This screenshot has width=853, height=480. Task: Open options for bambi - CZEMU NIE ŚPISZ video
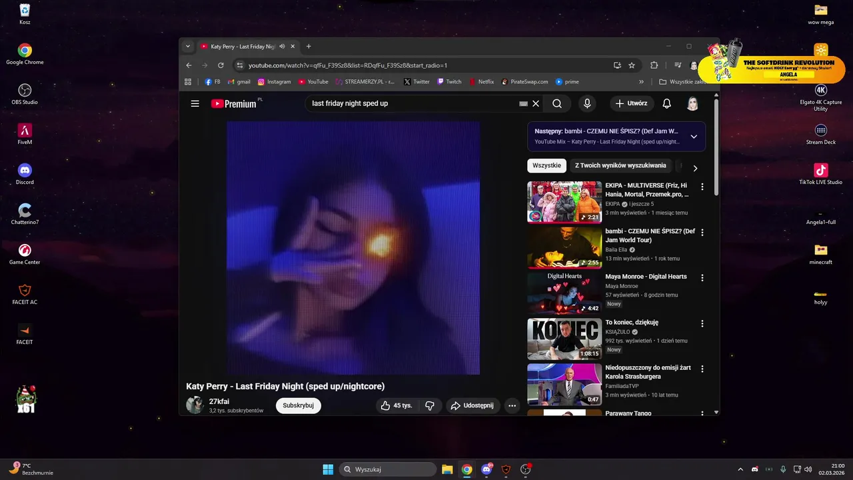(702, 233)
